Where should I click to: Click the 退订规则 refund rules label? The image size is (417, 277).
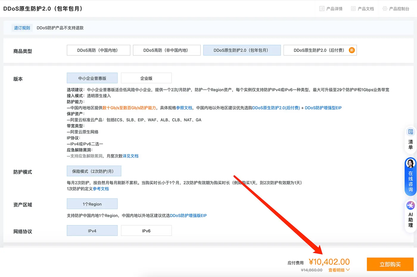click(x=22, y=27)
